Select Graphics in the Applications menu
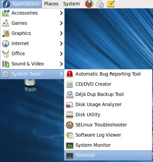Image resolution: width=153 pixels, height=162 pixels. click(x=32, y=34)
